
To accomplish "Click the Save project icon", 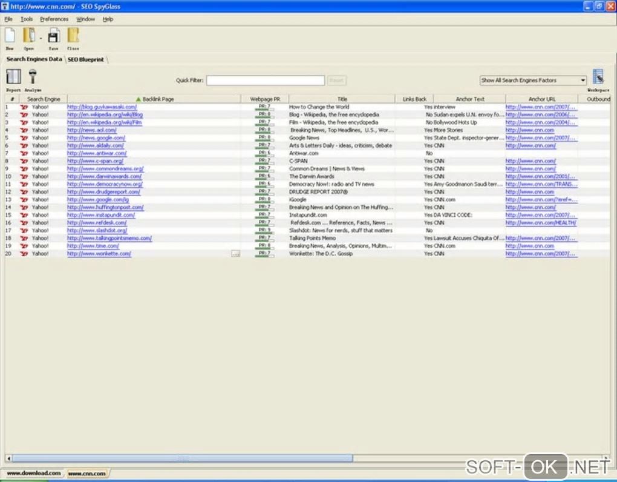I will click(x=53, y=36).
